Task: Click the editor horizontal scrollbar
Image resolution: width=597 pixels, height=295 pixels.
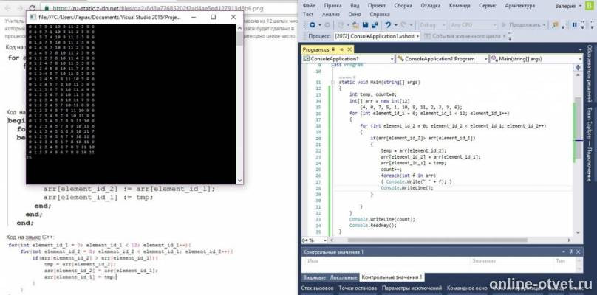Action: click(437, 240)
